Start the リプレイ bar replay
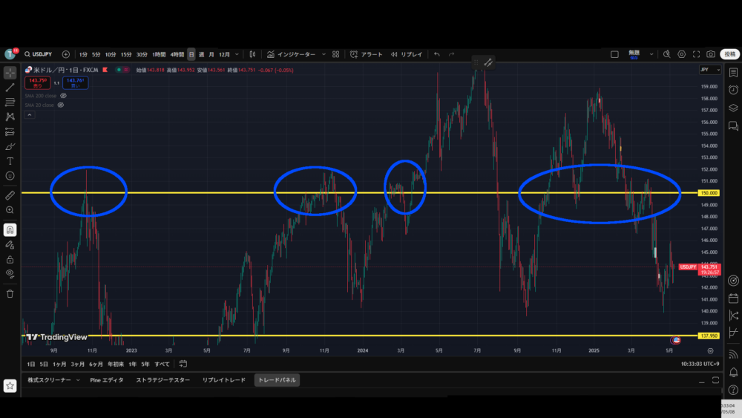Screen dimensions: 742x418 point(407,54)
